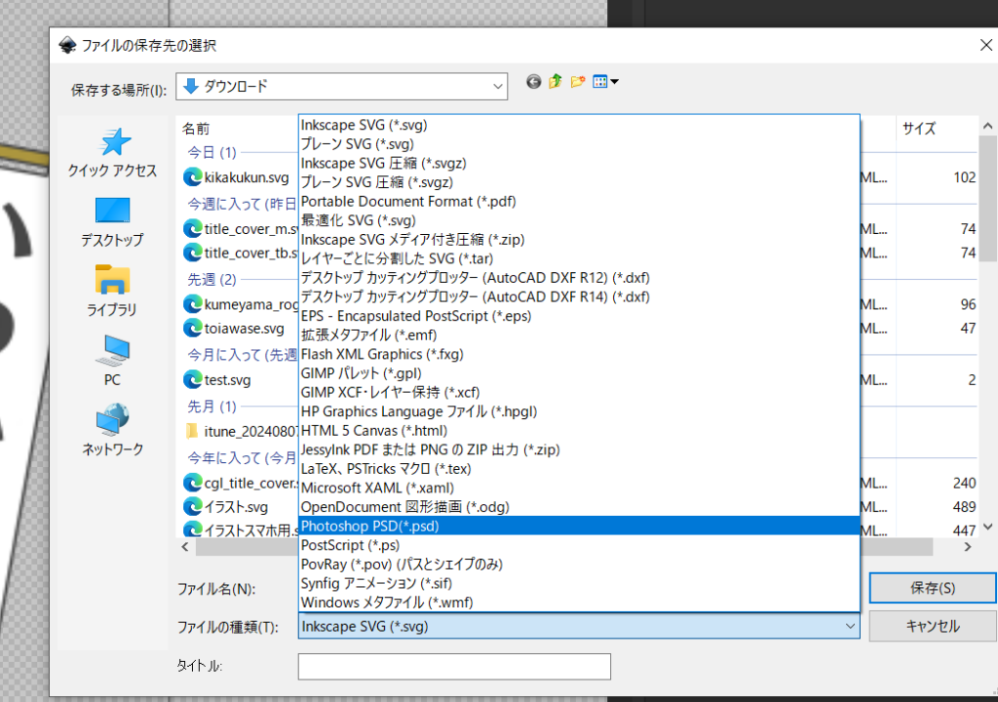Click vertical scrollbar up arrow

(988, 126)
